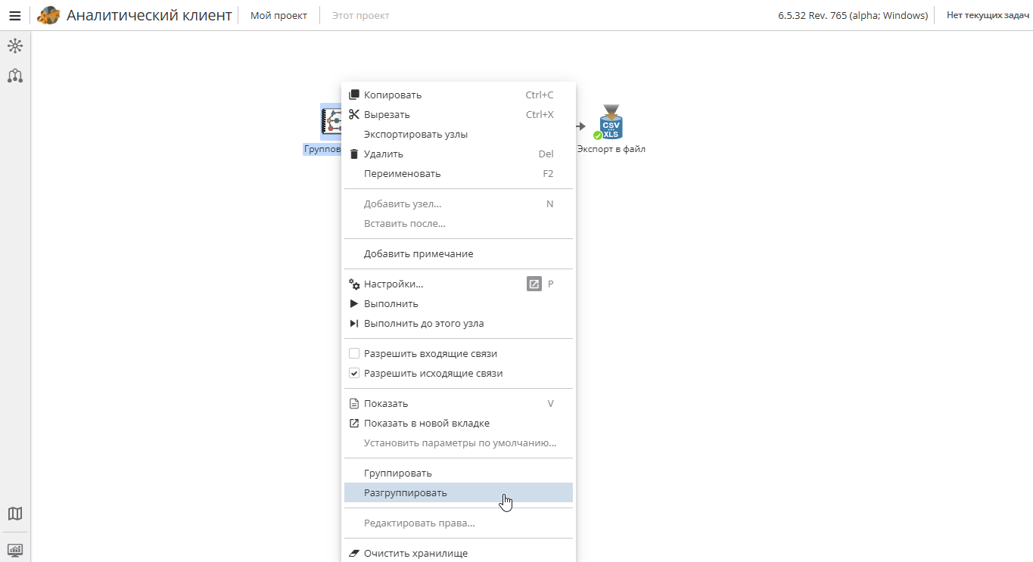Open the tree-structure sidebar icon
Screen dimensions: 1033x562
click(15, 76)
